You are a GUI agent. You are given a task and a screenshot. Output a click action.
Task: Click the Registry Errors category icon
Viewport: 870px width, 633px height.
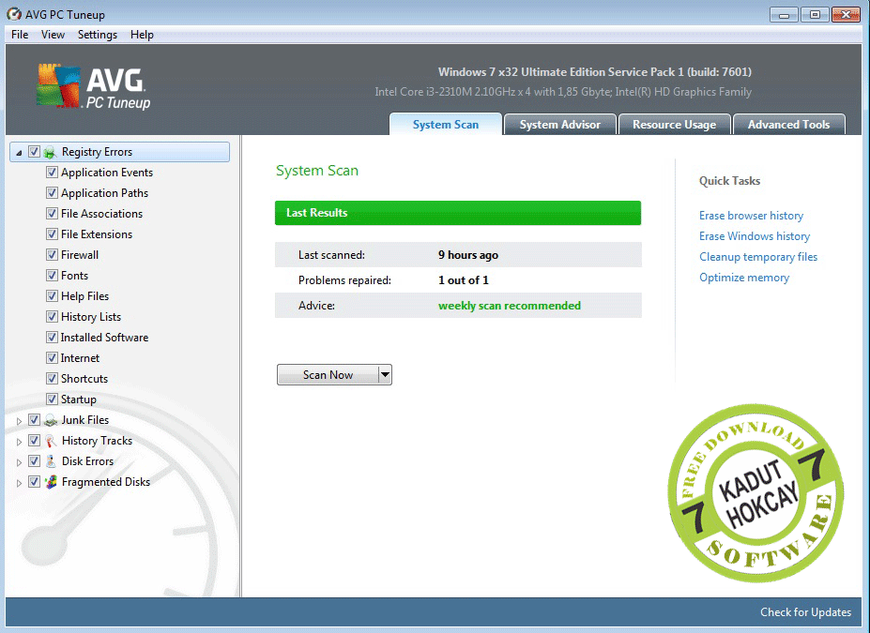click(51, 152)
